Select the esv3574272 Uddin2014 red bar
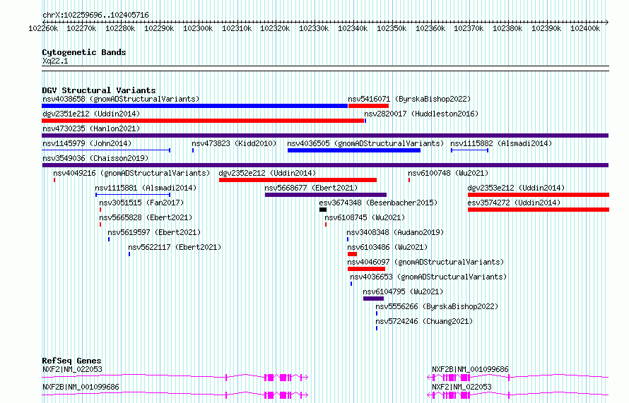The height and width of the screenshot is (403, 629). 539,210
